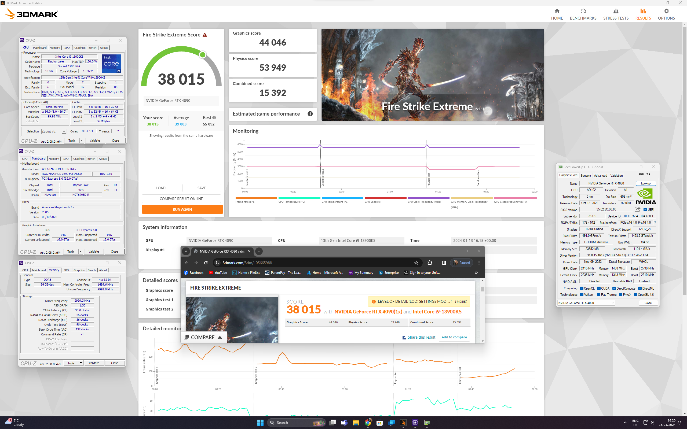Viewport: 687px width, 429px height.
Task: Refresh GPU-Z with the refresh icon
Action: tap(648, 174)
